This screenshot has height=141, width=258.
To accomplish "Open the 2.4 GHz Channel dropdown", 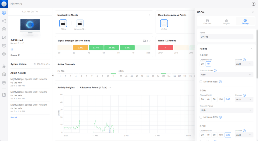I will (244, 64).
